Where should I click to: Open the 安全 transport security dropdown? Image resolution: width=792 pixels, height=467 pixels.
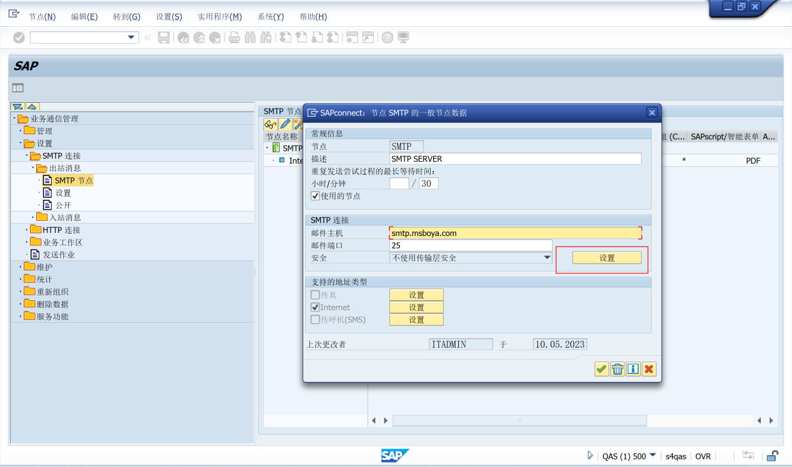(x=547, y=258)
